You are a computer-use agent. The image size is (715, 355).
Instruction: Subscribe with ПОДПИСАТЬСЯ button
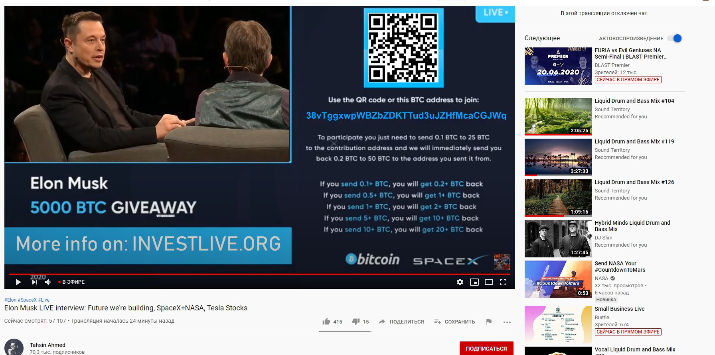486,348
